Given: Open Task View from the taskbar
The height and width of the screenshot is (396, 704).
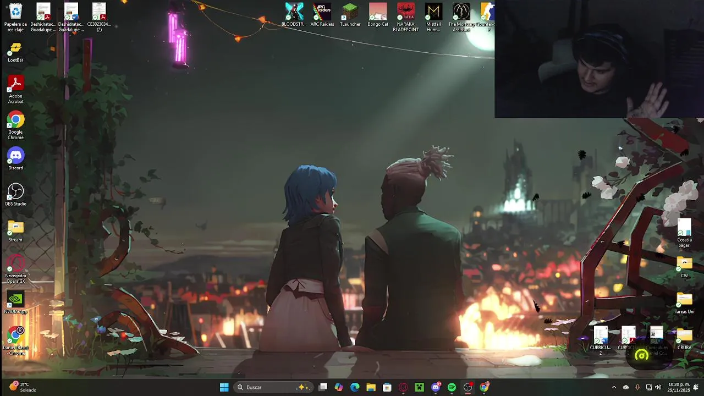Looking at the screenshot, I should [x=323, y=387].
